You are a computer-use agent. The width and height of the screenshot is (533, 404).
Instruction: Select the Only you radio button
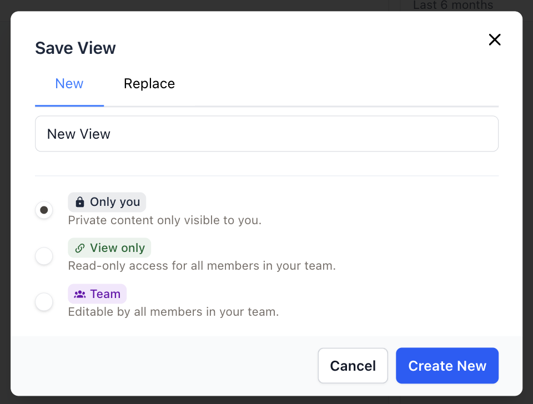(44, 210)
